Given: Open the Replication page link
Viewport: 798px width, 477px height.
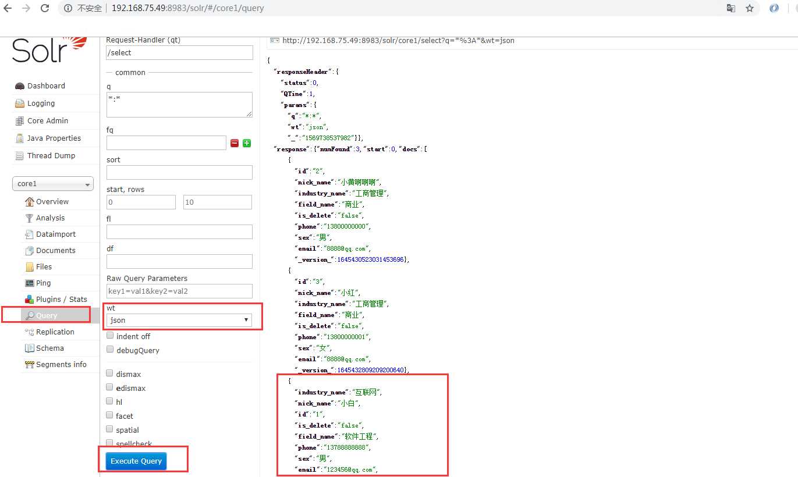Looking at the screenshot, I should (x=55, y=332).
